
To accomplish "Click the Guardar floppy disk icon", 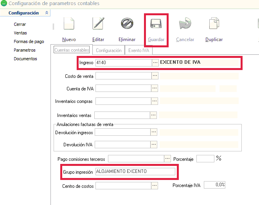I will tap(156, 25).
